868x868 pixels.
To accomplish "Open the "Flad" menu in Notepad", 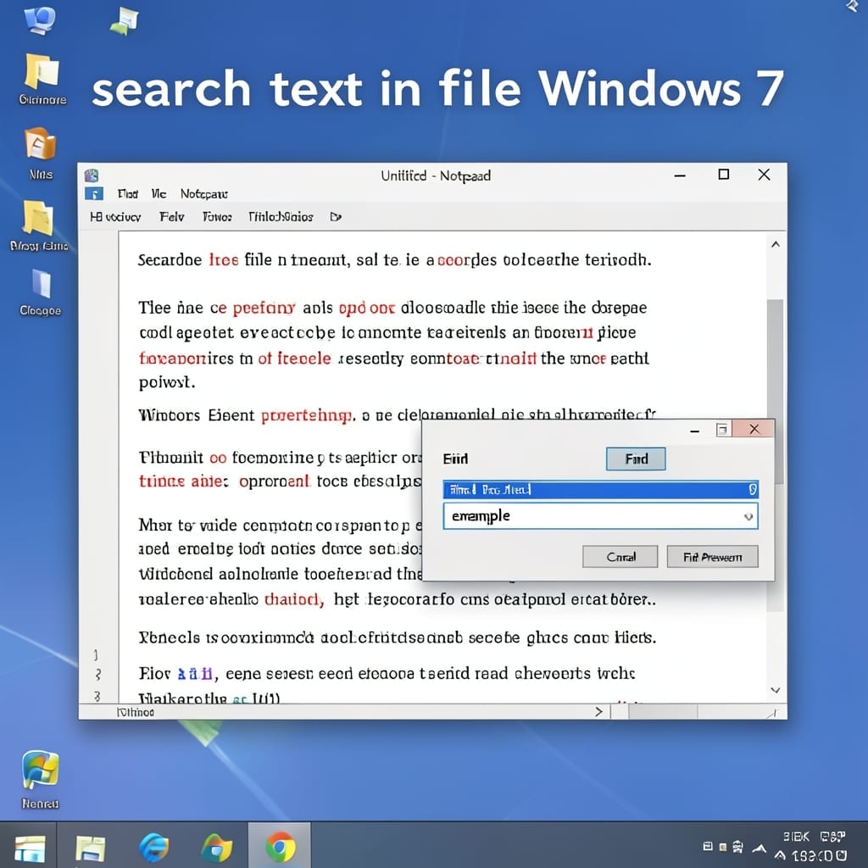I will (128, 194).
